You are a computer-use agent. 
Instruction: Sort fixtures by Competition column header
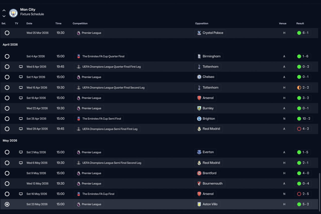click(80, 24)
